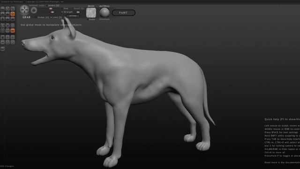Toggle the Size pressure checkbox
This screenshot has height=169, width=300.
click(x=65, y=8)
